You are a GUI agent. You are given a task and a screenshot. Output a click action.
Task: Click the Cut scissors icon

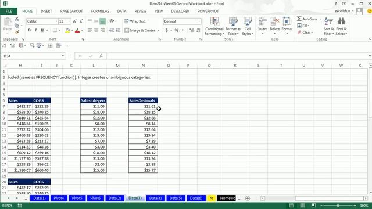pyautogui.click(x=17, y=19)
